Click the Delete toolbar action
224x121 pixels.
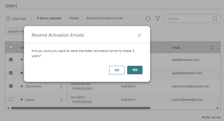(74, 18)
